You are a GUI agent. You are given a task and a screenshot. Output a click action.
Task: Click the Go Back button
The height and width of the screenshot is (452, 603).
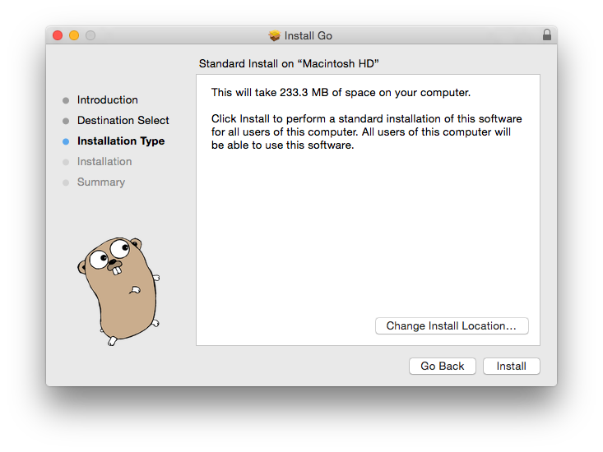click(x=443, y=366)
